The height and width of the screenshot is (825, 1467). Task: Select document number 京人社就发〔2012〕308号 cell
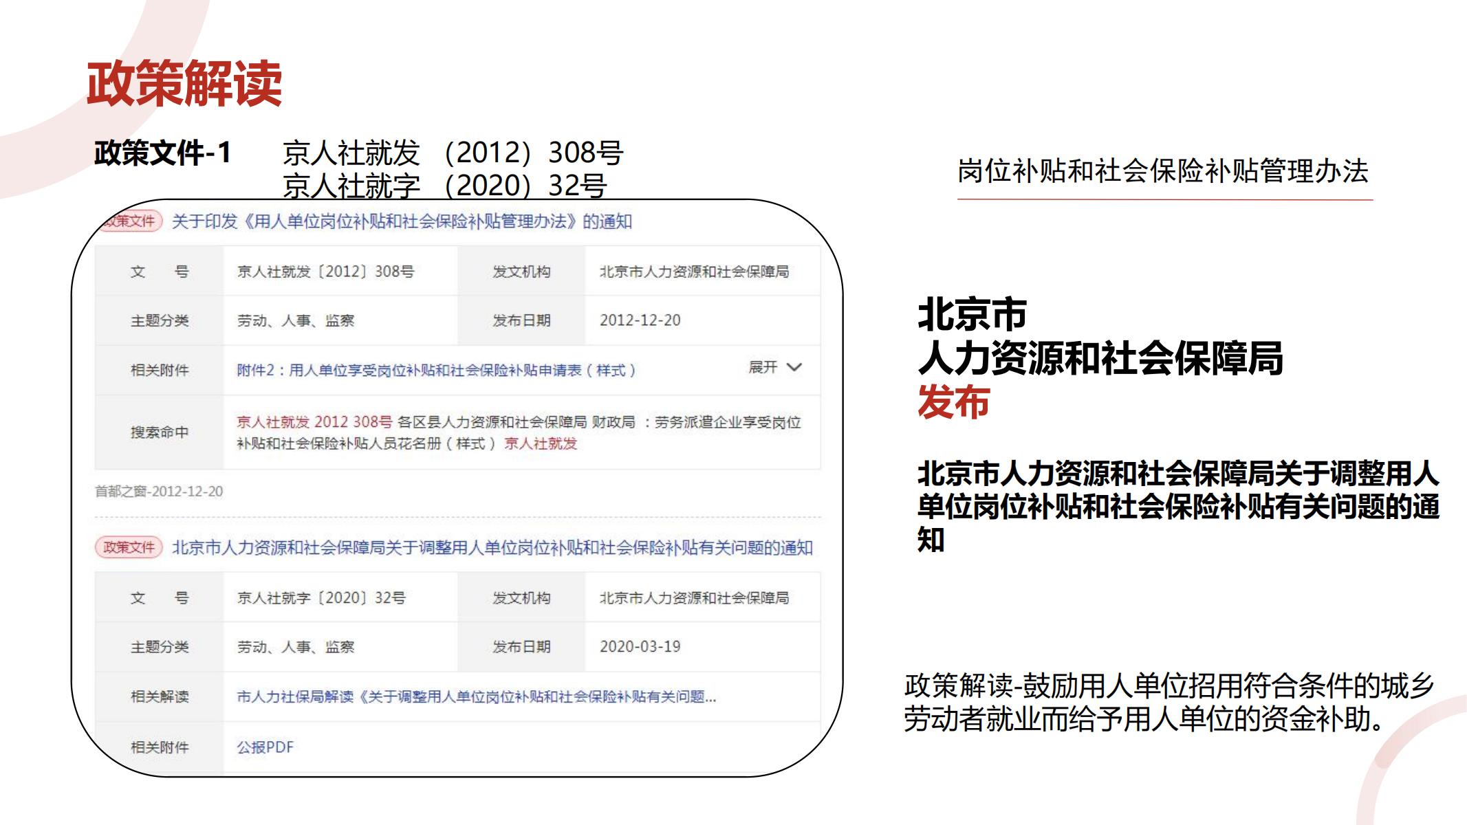325,272
